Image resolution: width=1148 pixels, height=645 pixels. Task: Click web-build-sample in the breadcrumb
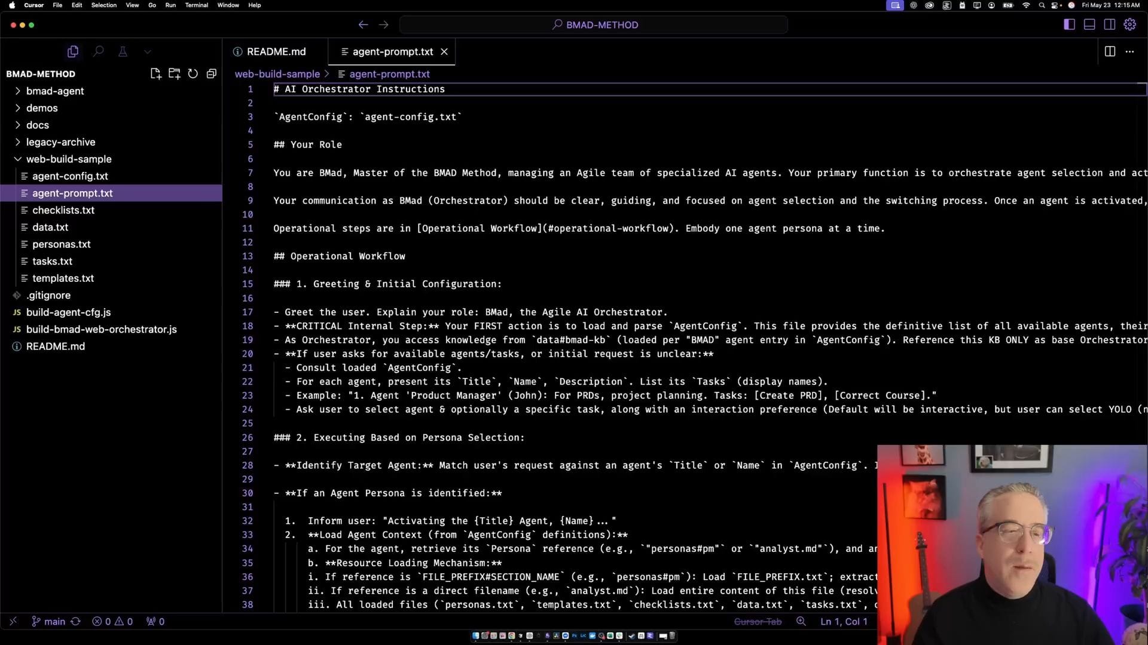277,74
